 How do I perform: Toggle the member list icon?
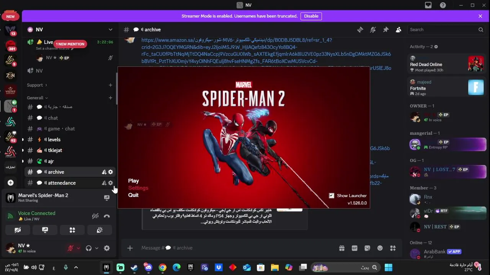pyautogui.click(x=399, y=29)
